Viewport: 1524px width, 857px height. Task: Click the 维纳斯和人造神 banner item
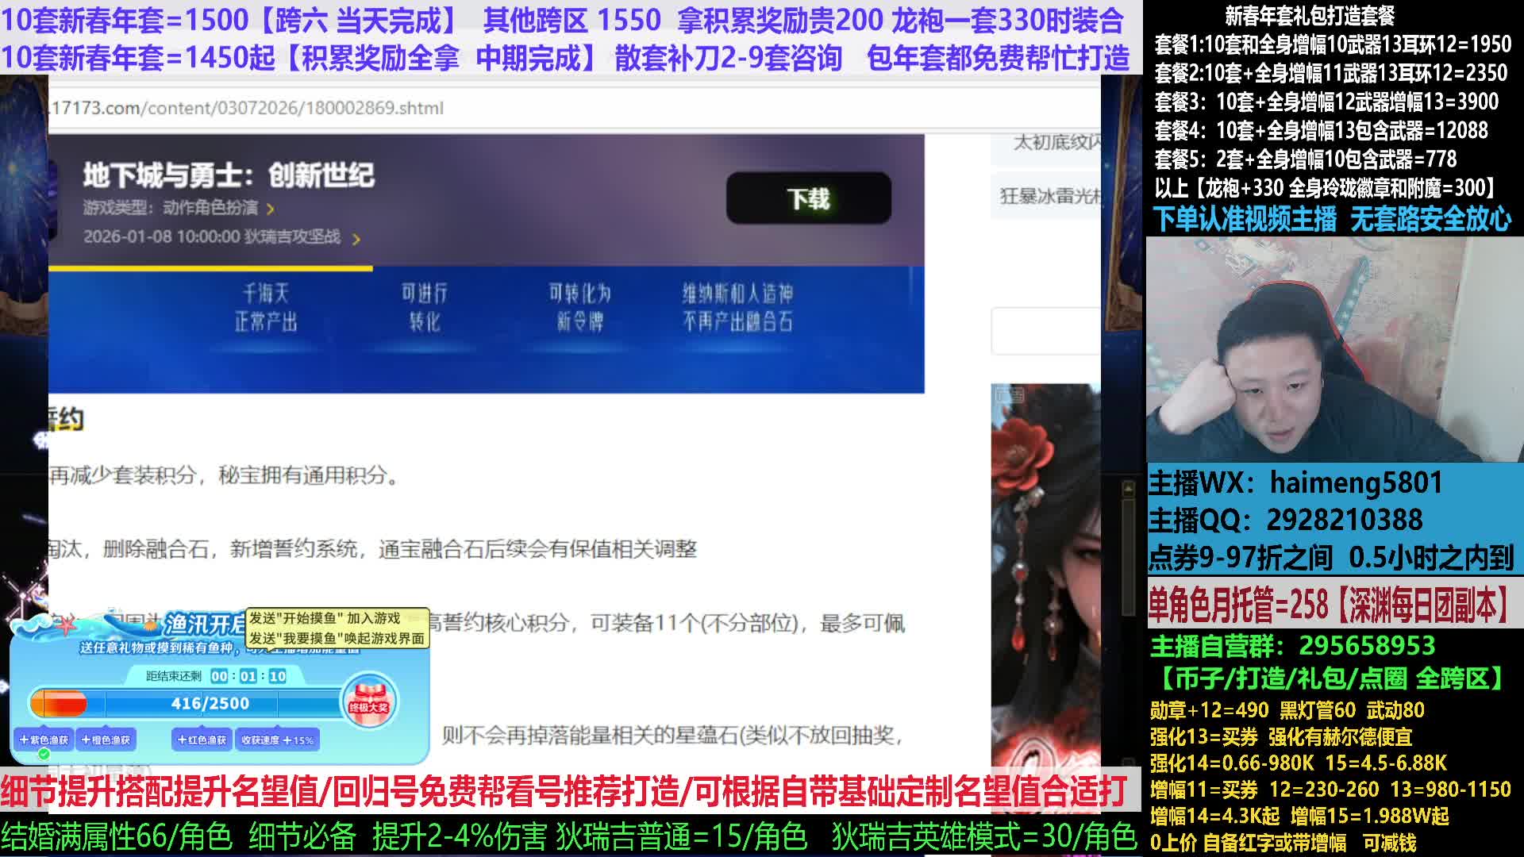click(737, 308)
